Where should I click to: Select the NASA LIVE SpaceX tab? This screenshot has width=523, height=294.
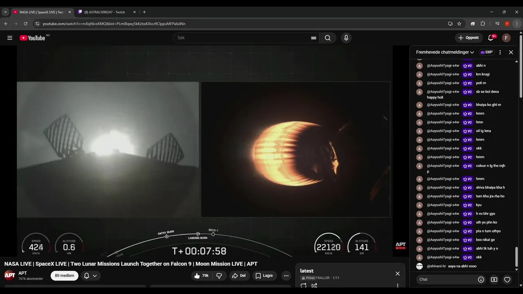click(x=41, y=12)
